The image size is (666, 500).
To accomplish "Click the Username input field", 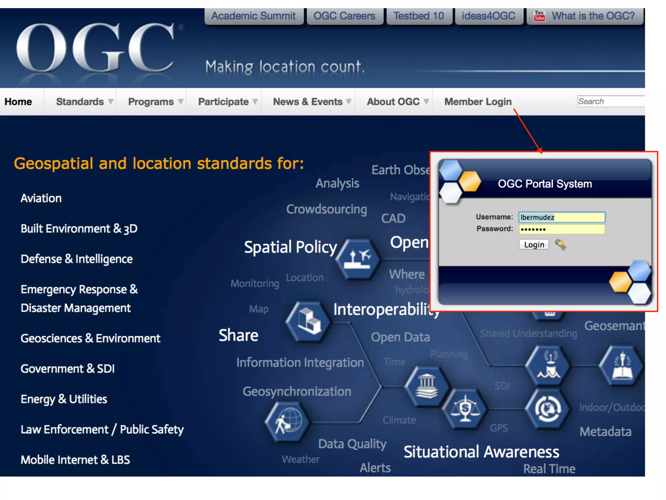I will pos(562,217).
